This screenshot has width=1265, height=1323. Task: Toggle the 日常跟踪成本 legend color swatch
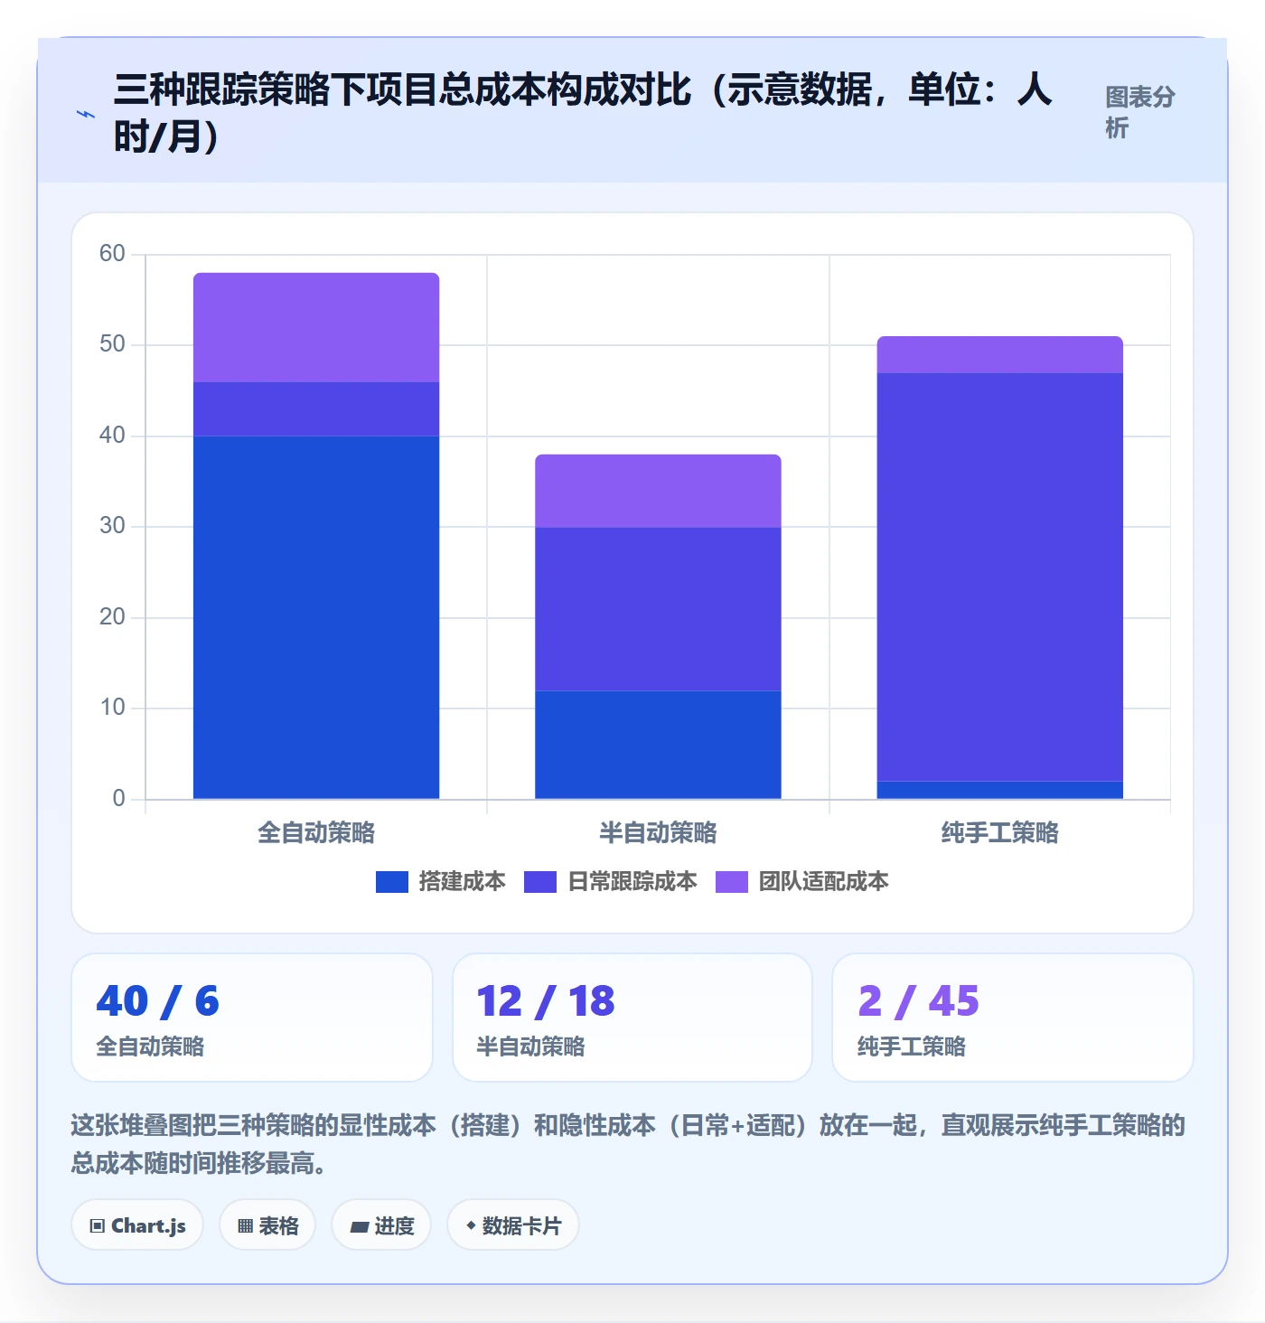pos(540,882)
